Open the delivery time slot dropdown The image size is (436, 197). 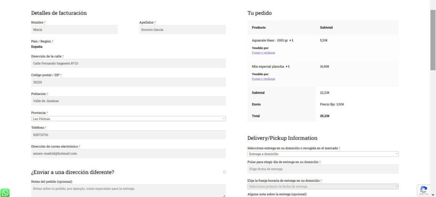(x=323, y=186)
